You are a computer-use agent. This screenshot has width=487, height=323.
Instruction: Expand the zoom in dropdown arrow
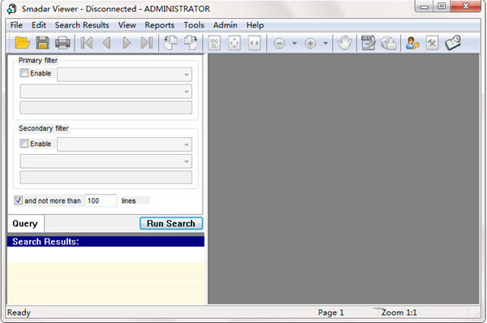(x=325, y=43)
